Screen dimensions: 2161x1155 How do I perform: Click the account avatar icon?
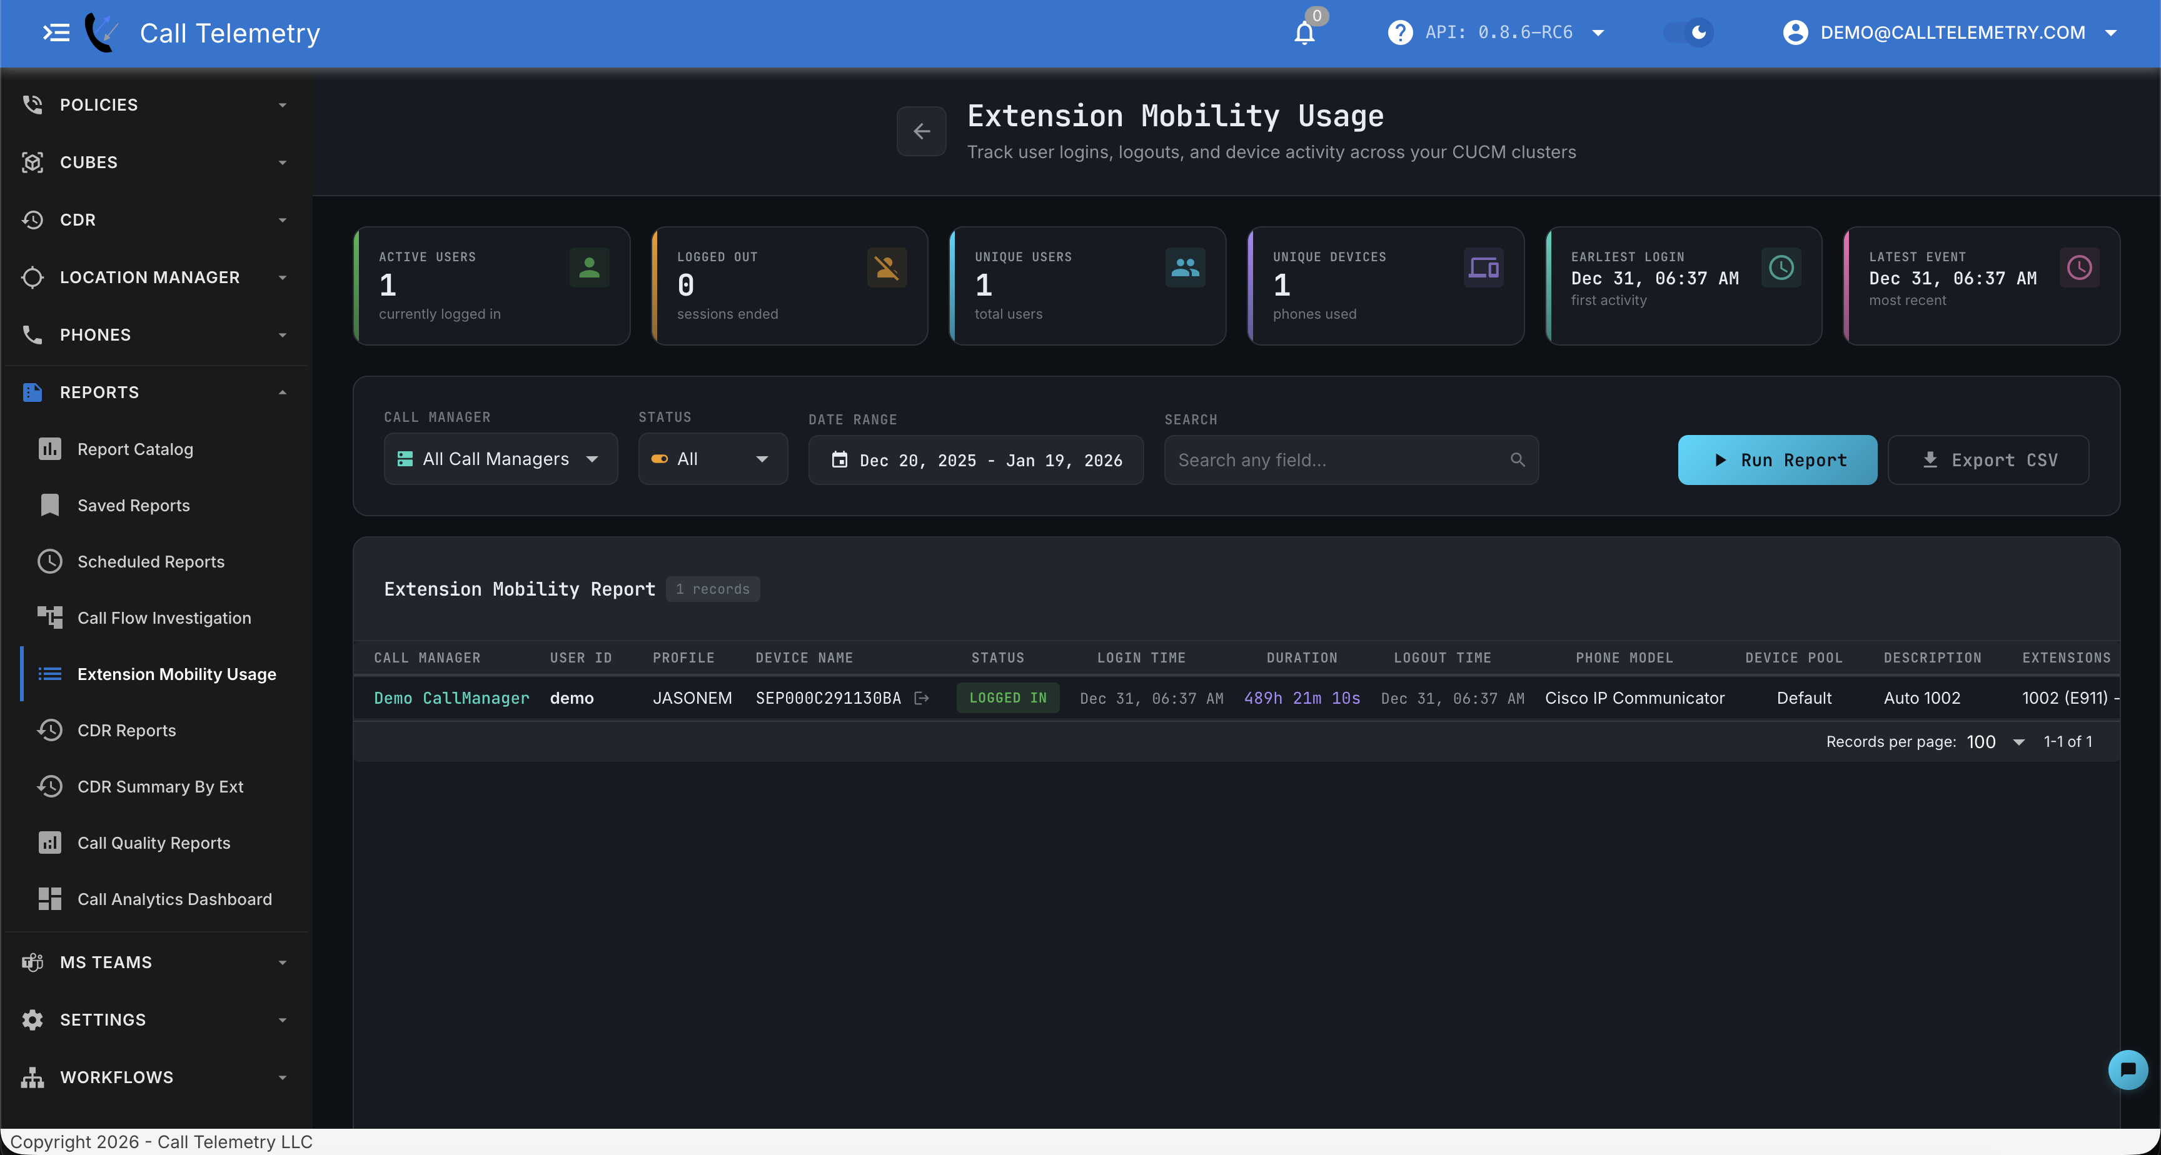tap(1795, 32)
